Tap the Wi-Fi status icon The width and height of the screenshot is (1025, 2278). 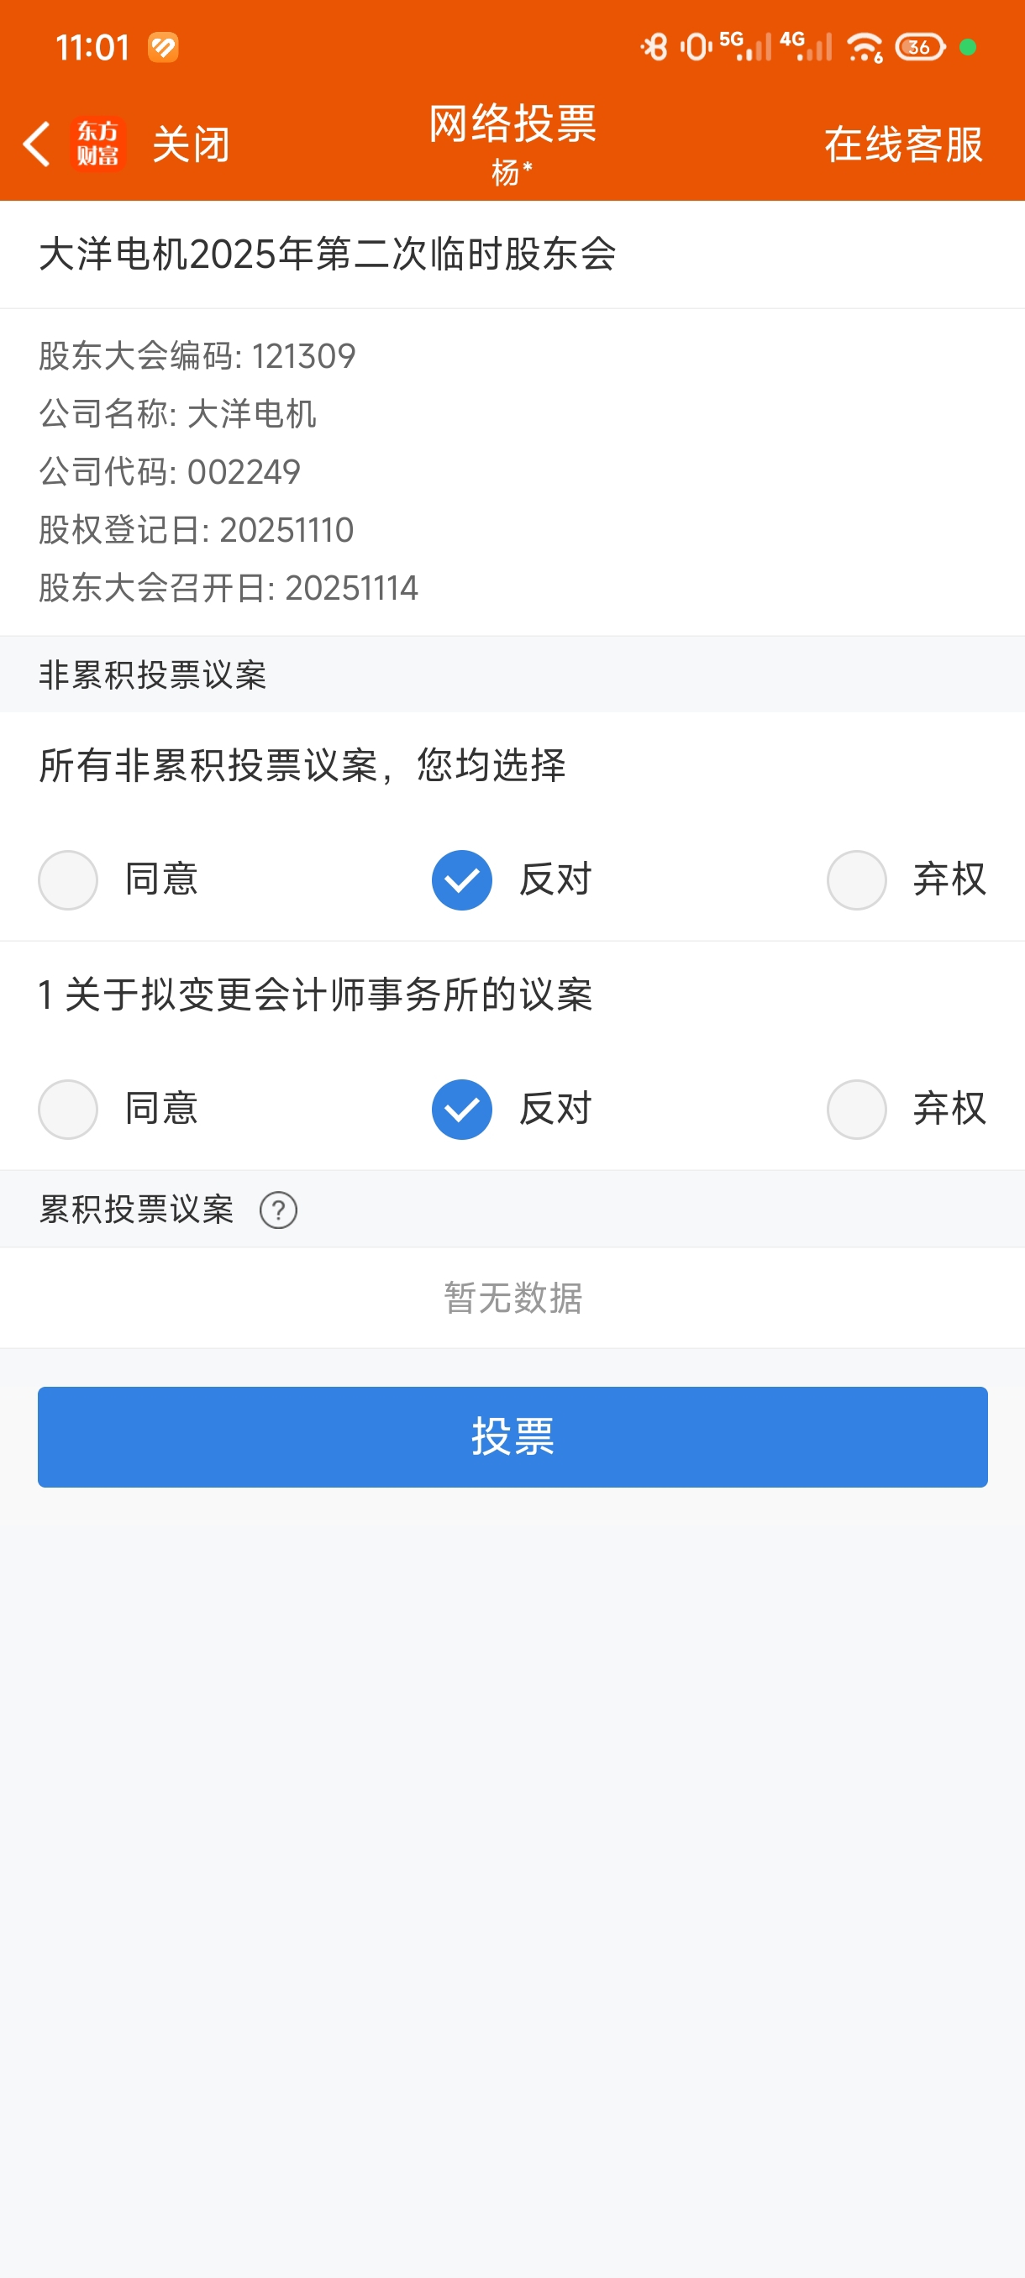[x=864, y=47]
